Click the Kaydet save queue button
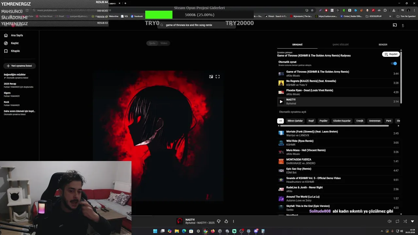 pos(391,54)
